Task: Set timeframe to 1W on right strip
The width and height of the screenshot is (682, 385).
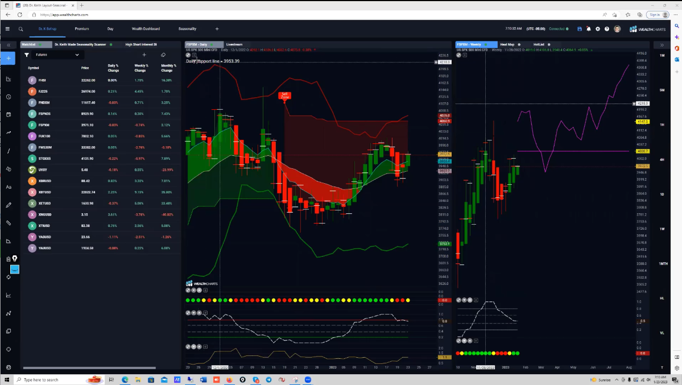Action: pyautogui.click(x=662, y=229)
